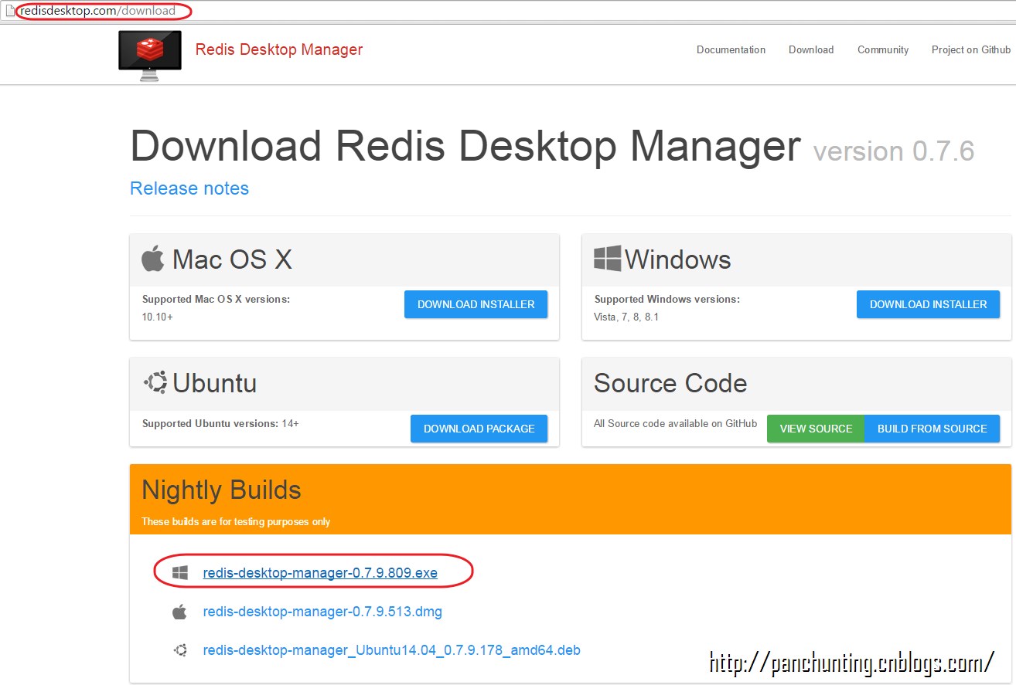Click the Ubuntu logo in Ubuntu card
This screenshot has width=1016, height=685.
155,382
